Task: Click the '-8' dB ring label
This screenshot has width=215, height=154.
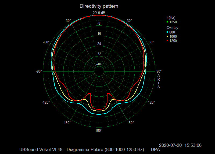Action: 99,24
